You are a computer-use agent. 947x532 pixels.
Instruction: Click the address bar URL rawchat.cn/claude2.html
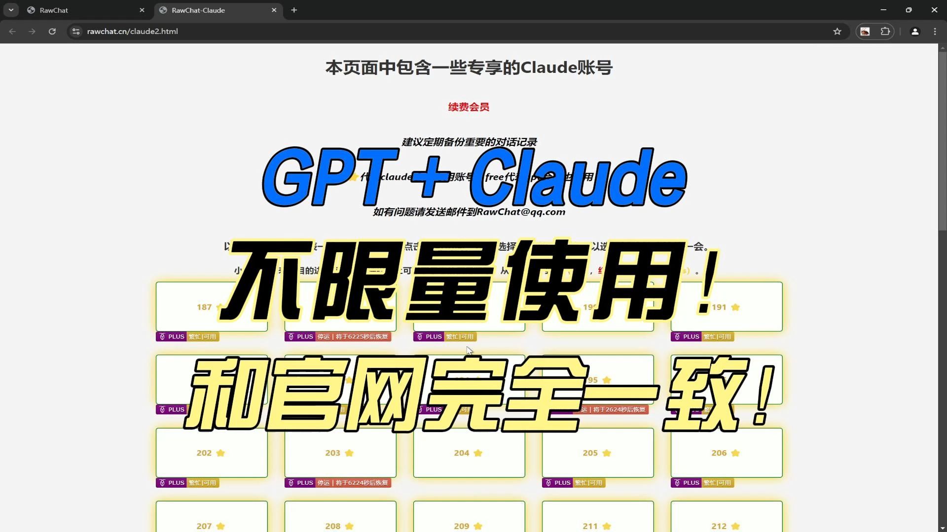[x=132, y=32]
